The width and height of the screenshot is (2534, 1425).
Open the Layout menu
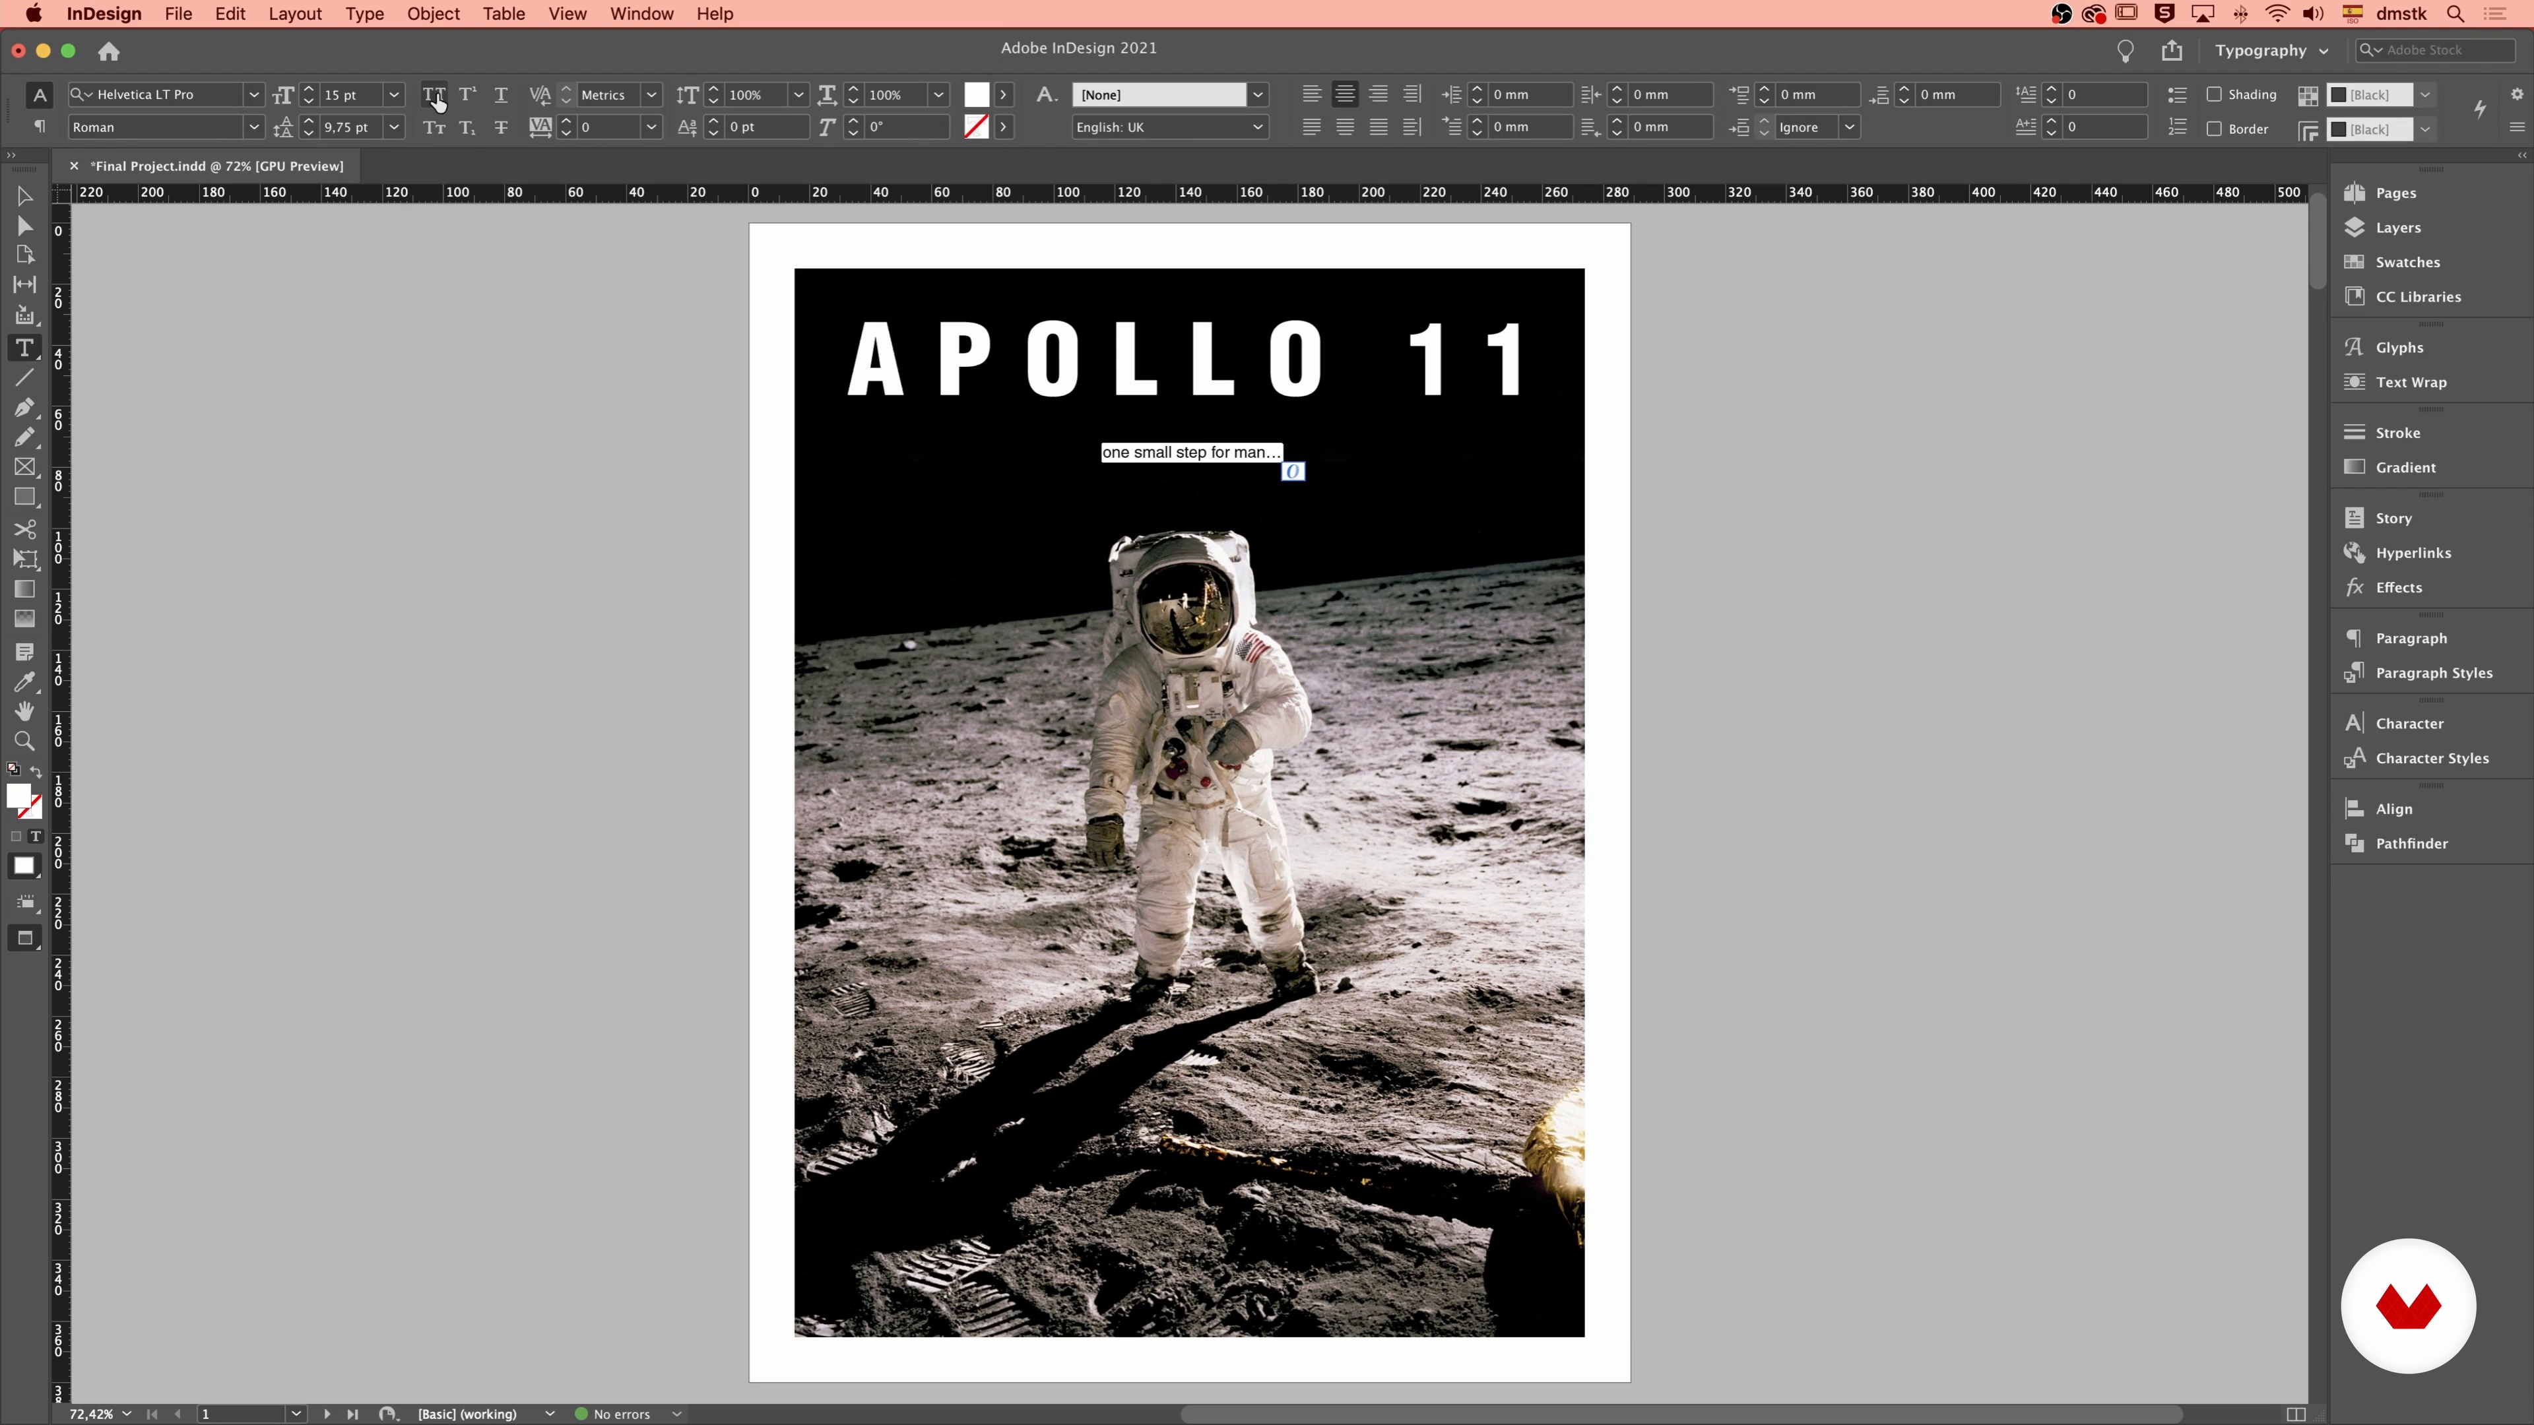coord(295,14)
